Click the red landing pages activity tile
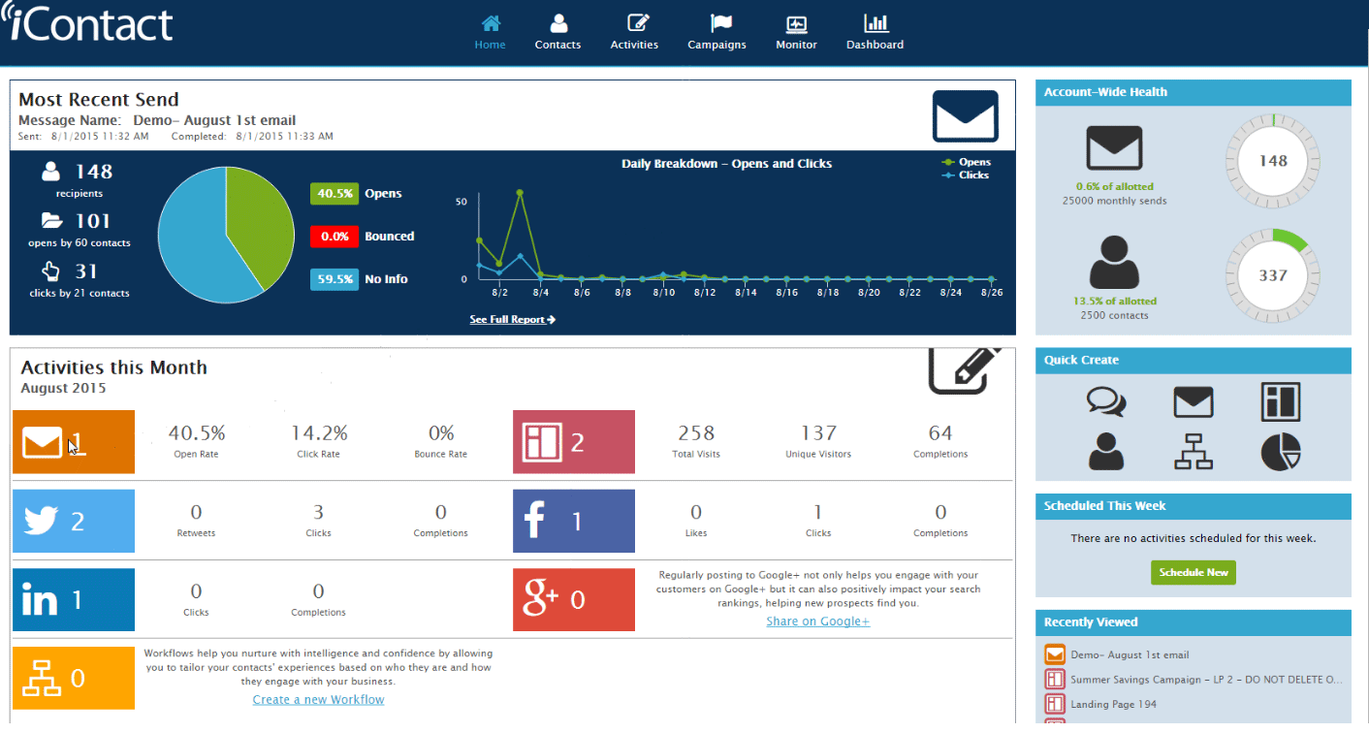This screenshot has width=1369, height=733. coord(573,442)
